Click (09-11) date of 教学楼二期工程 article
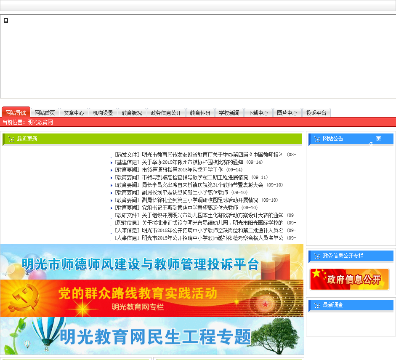This screenshot has height=360, width=396. tap(260, 177)
